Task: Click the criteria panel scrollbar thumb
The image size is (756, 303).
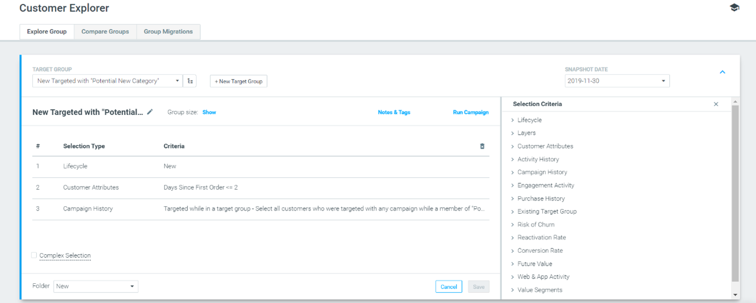Action: (735, 193)
